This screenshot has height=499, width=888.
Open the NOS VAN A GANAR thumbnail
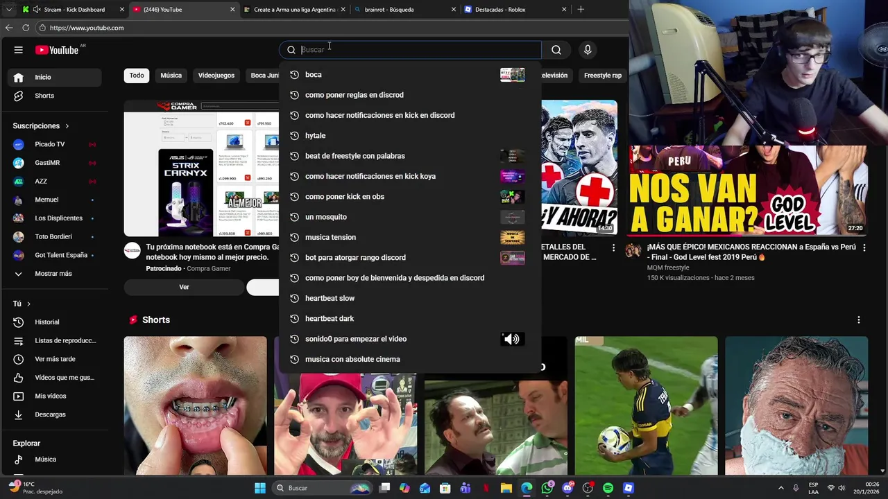(x=748, y=191)
